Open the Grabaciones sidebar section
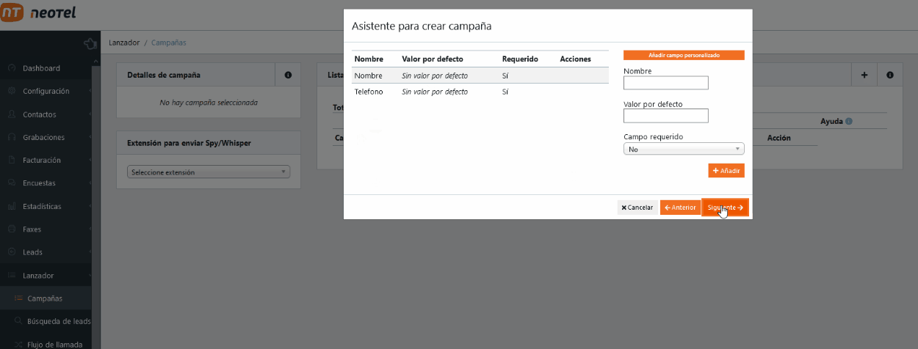Image resolution: width=918 pixels, height=349 pixels. click(43, 137)
